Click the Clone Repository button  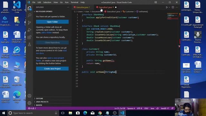click(x=52, y=43)
